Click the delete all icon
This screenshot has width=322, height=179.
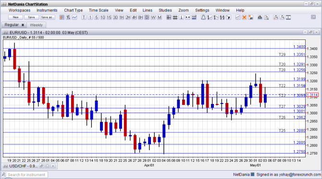(x=250, y=17)
